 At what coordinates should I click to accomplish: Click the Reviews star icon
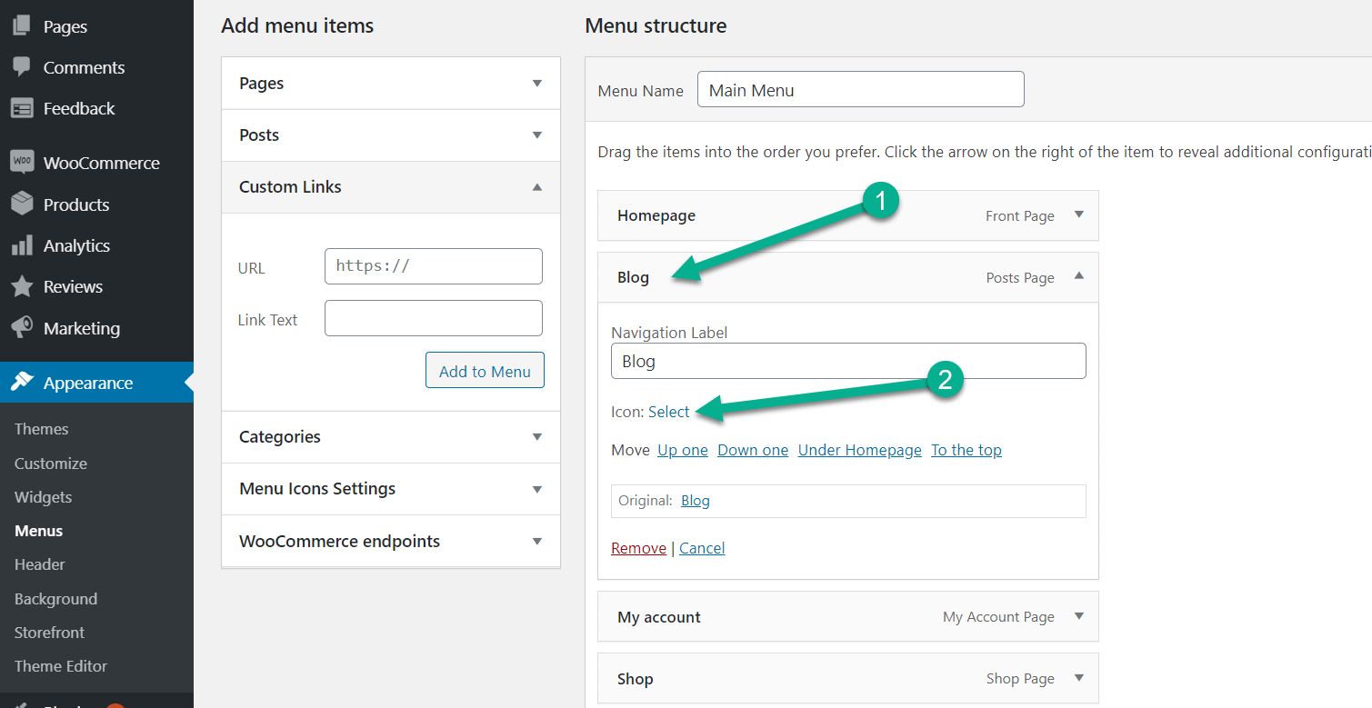pos(22,286)
